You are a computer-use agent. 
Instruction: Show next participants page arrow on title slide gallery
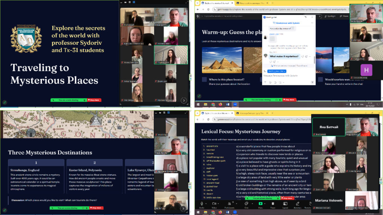(184, 100)
